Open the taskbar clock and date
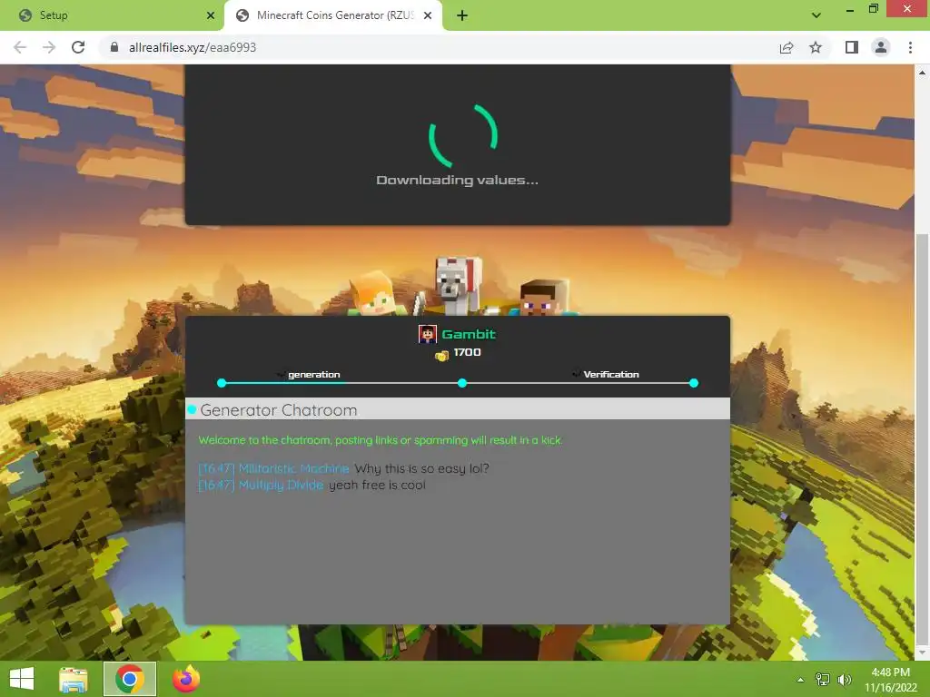 click(891, 680)
